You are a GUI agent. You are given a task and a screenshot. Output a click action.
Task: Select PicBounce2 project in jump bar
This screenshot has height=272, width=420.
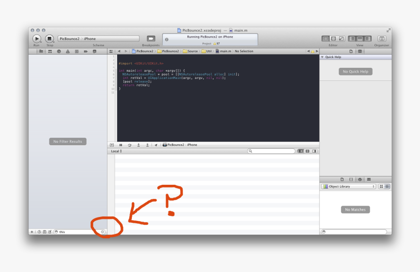tap(143, 51)
